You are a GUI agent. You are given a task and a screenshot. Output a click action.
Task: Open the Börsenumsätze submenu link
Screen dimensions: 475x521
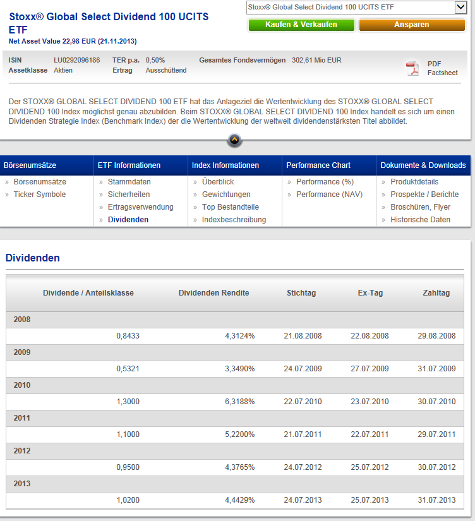pos(40,182)
